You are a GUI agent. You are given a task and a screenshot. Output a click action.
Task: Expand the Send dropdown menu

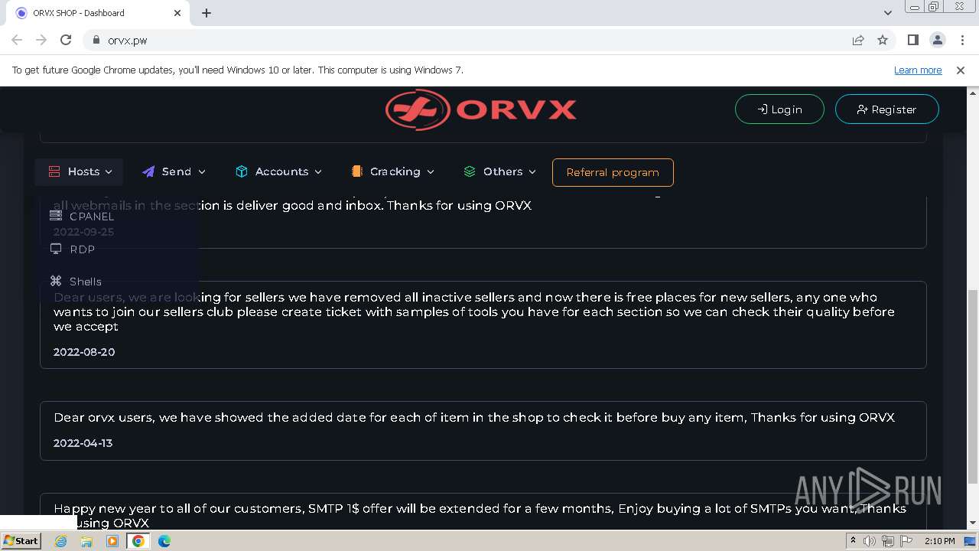pyautogui.click(x=174, y=171)
